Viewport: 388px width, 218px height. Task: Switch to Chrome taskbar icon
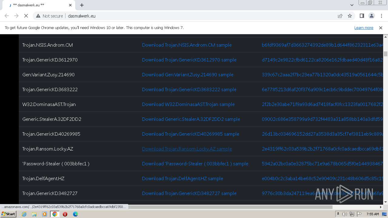(55, 214)
